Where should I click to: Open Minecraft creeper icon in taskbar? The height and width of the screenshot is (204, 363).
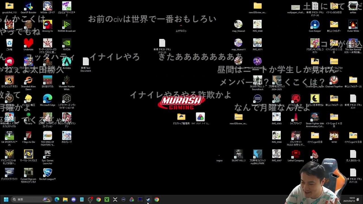point(107,199)
